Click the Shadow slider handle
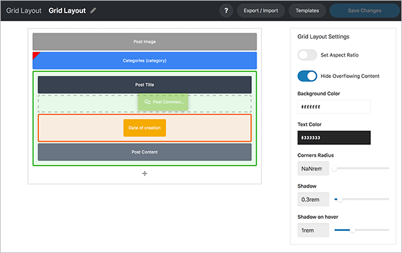The width and height of the screenshot is (402, 253). click(x=340, y=200)
